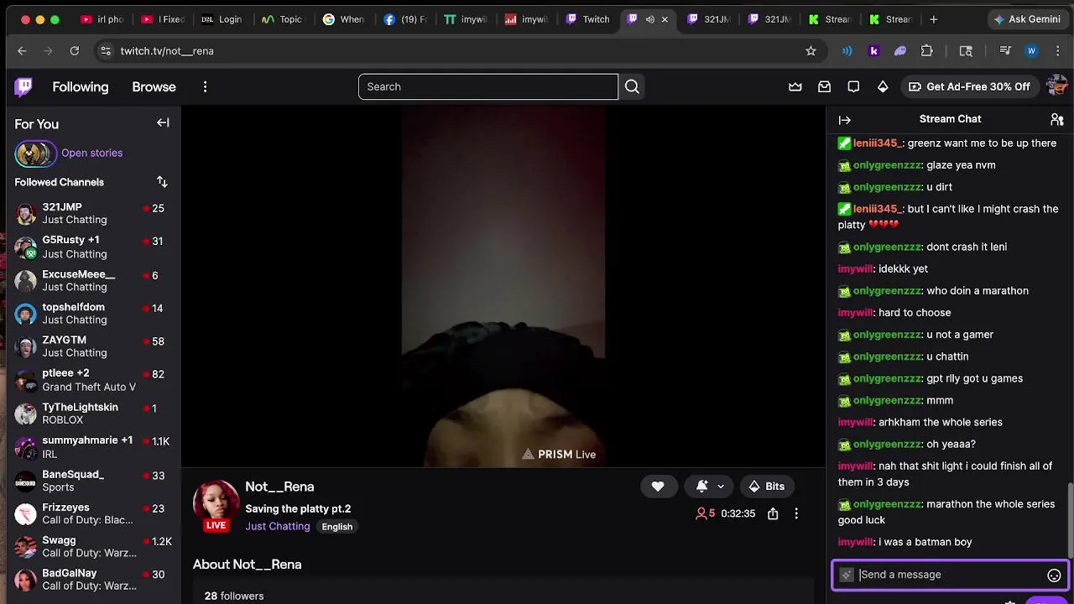Expand the notification options chevron
This screenshot has height=604, width=1074.
pos(721,487)
